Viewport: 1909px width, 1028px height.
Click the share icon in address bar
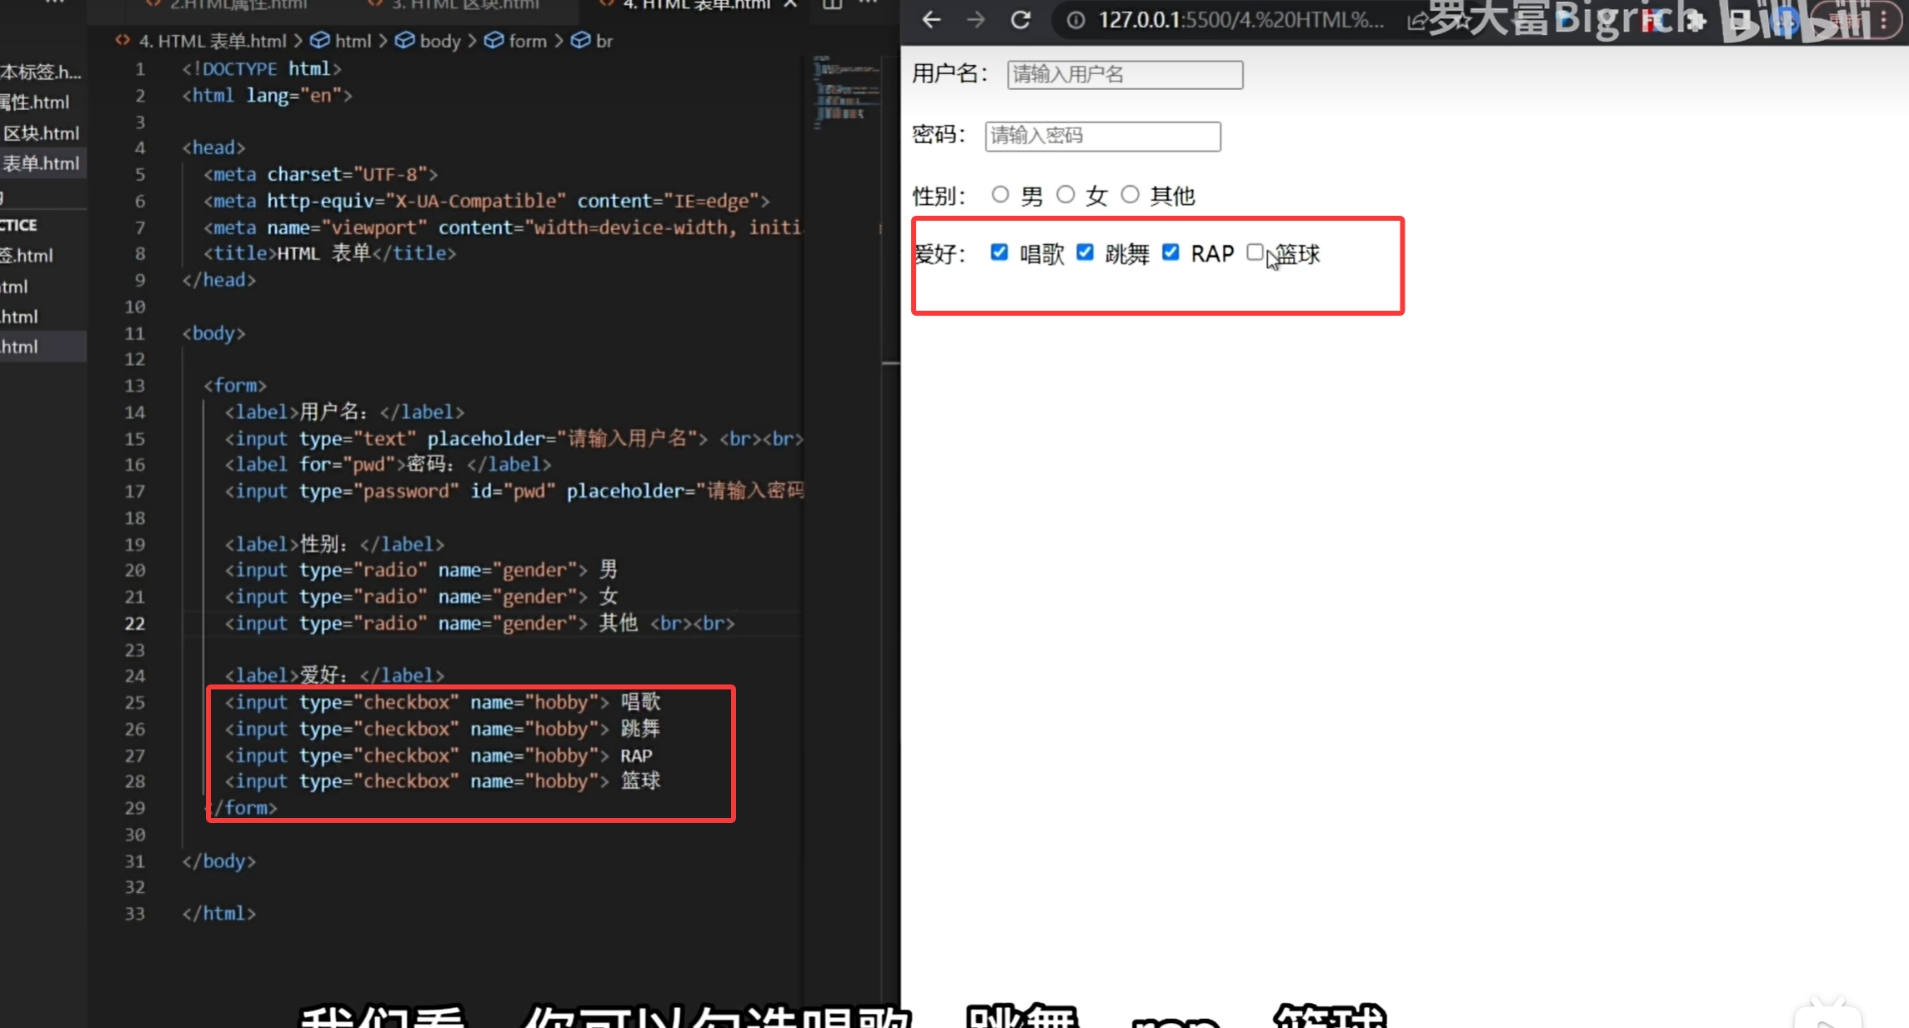click(x=1416, y=22)
